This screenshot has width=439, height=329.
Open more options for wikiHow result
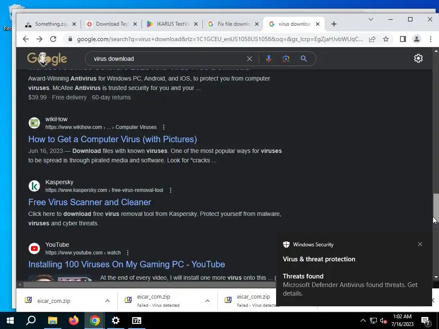click(x=164, y=127)
